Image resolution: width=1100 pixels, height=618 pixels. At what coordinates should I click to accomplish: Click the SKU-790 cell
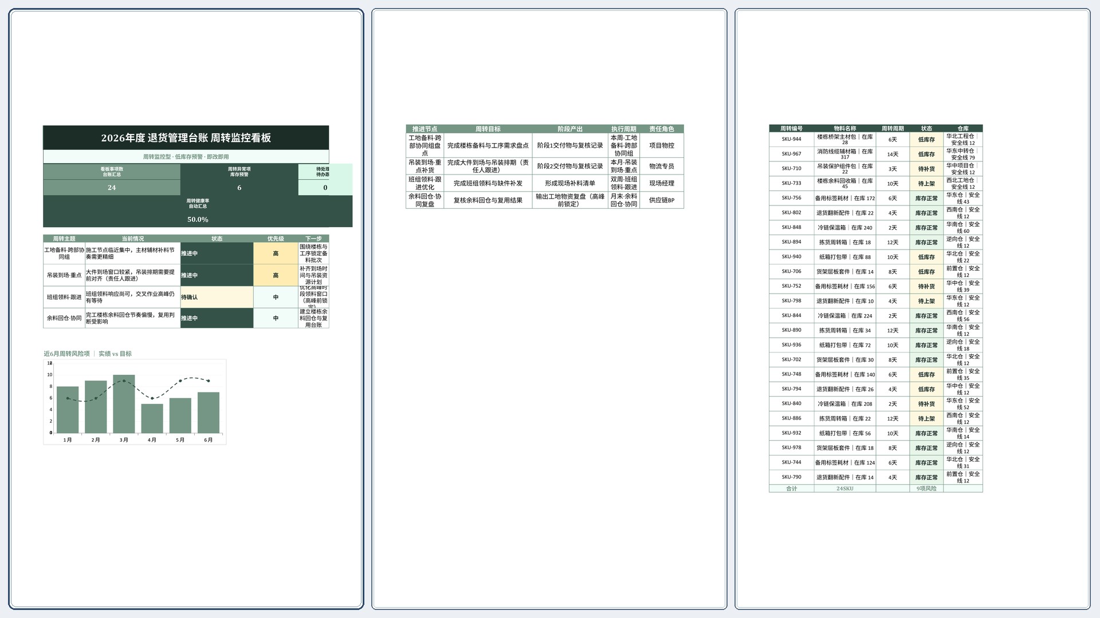point(791,477)
